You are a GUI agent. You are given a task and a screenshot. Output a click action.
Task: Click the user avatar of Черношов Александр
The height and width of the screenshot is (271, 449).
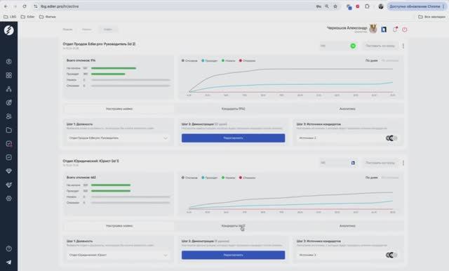pos(373,28)
